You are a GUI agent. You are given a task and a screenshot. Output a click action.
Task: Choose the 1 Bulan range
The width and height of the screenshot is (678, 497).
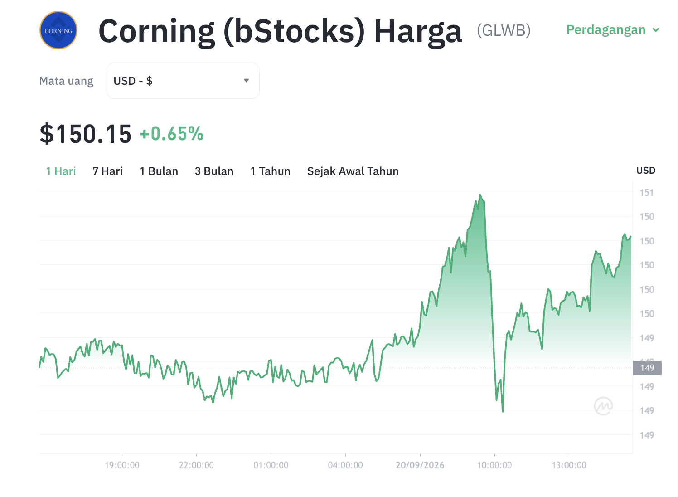(159, 171)
